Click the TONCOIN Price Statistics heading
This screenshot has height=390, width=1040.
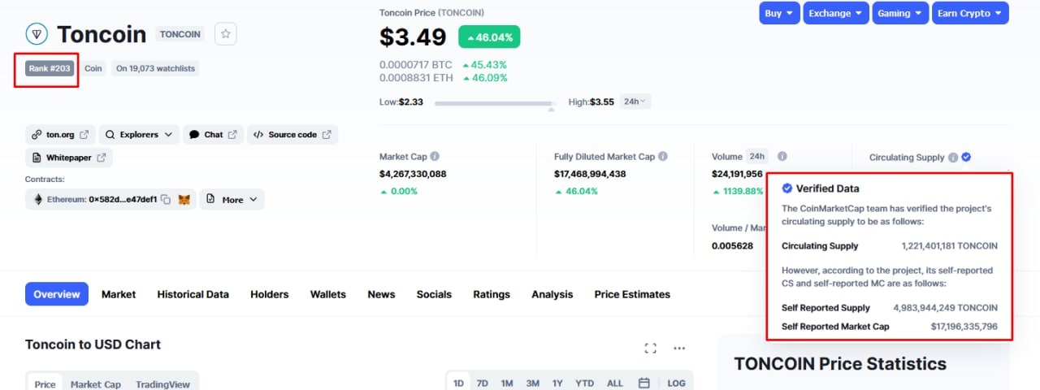[x=840, y=364]
